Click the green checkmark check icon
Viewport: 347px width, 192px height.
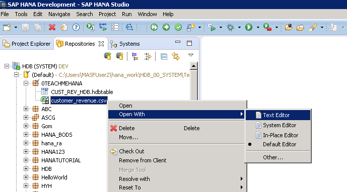[x=178, y=28]
